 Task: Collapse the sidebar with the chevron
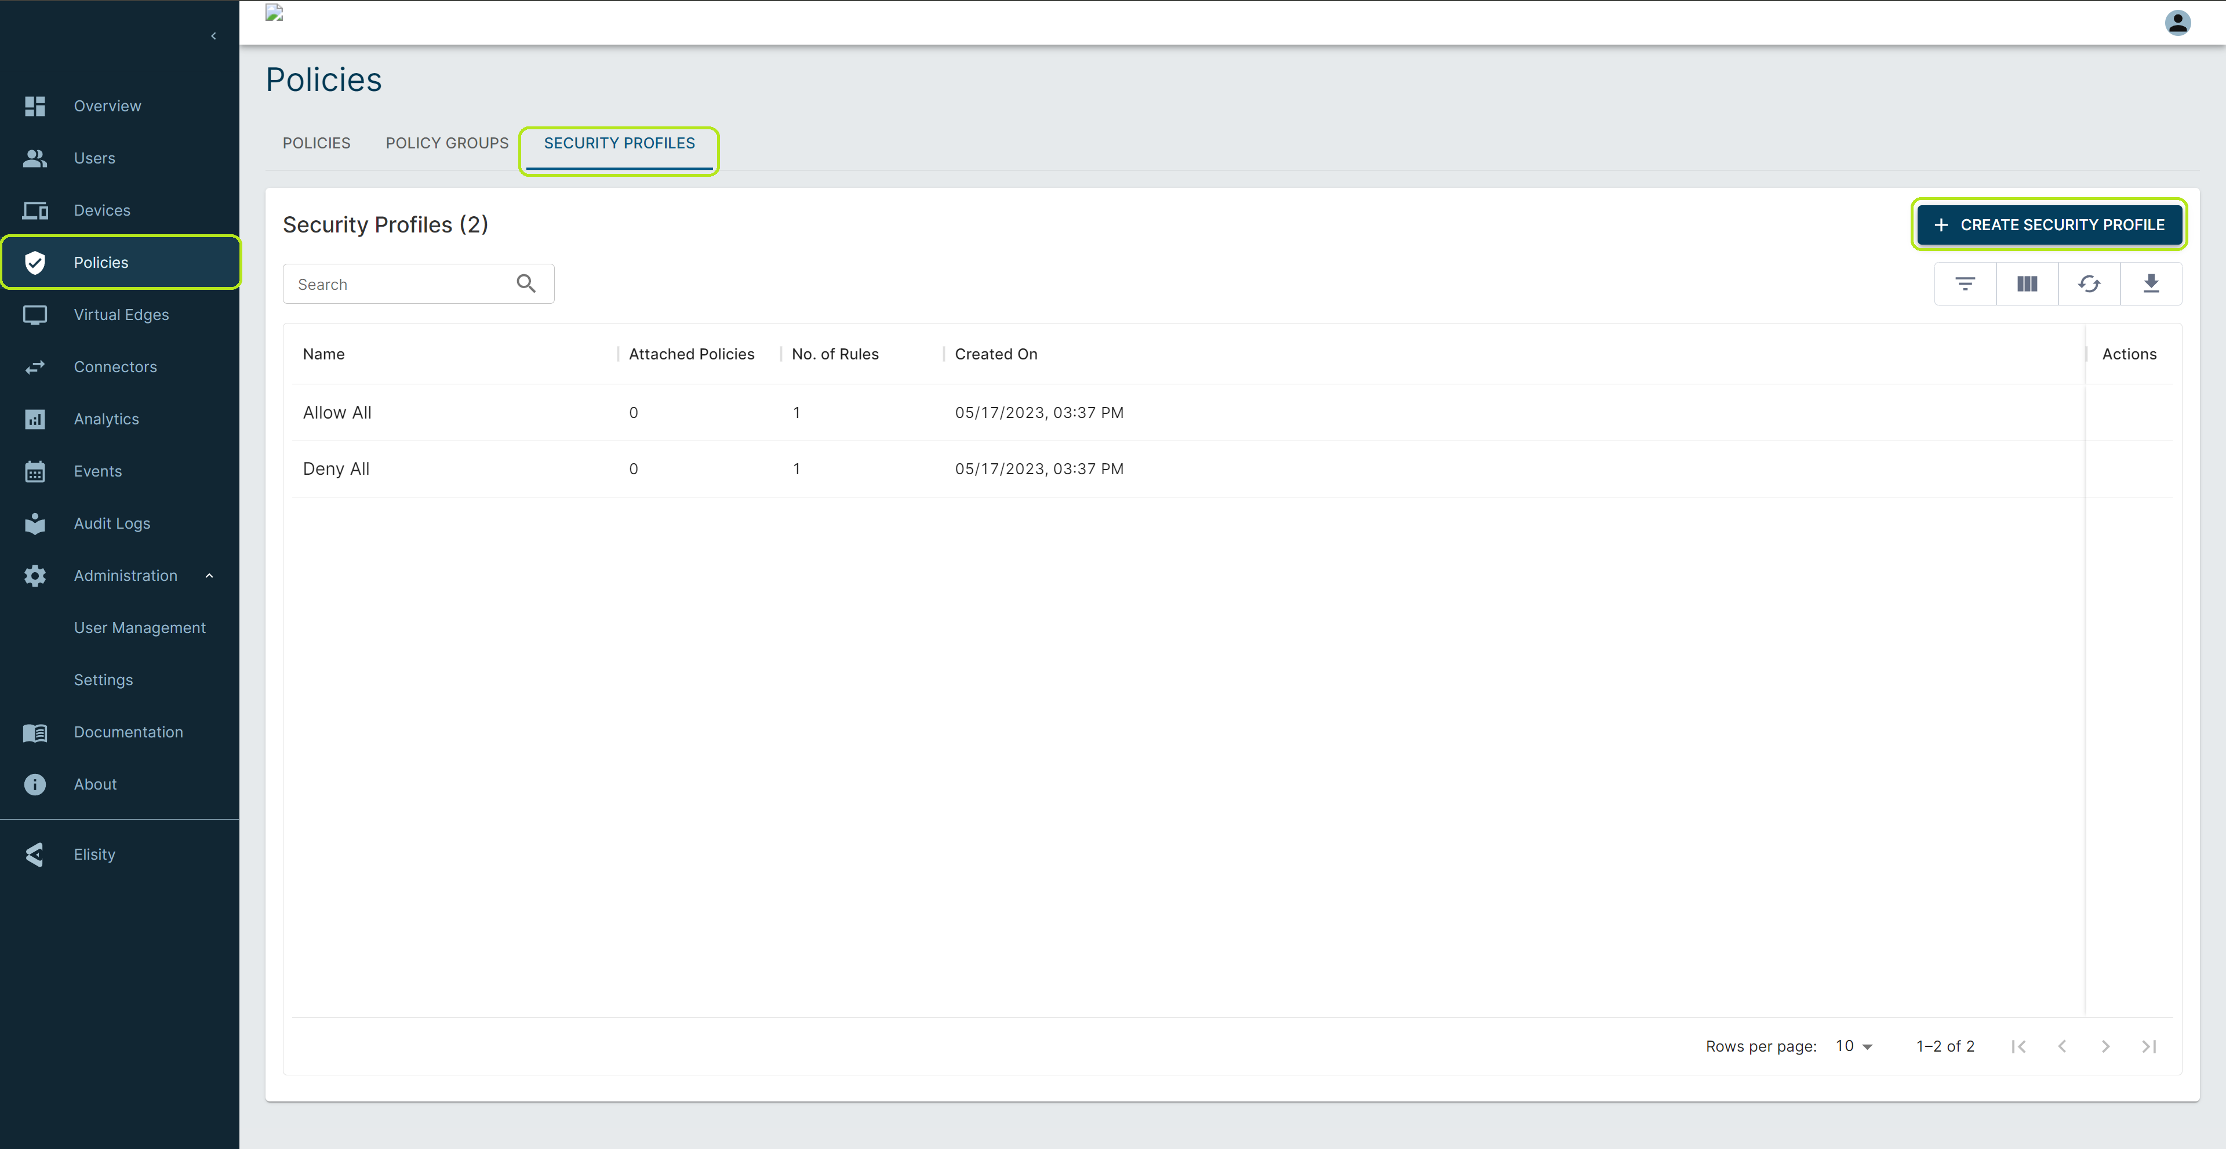click(x=213, y=35)
